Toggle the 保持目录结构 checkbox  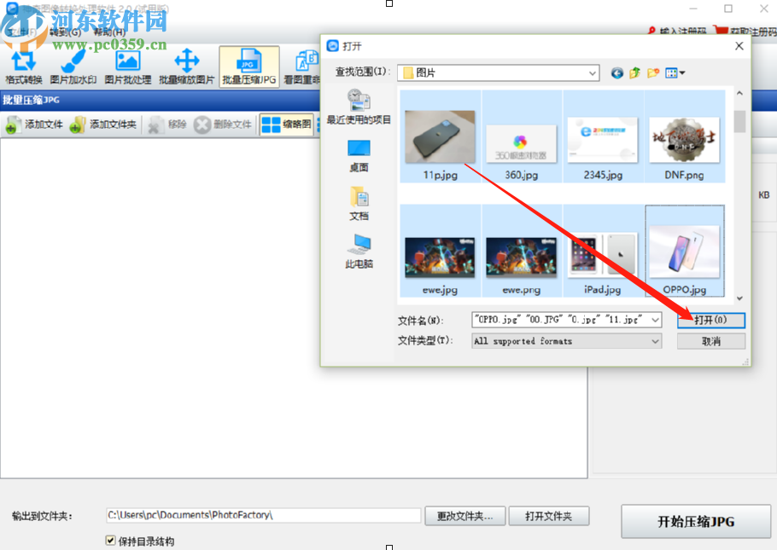tap(111, 541)
